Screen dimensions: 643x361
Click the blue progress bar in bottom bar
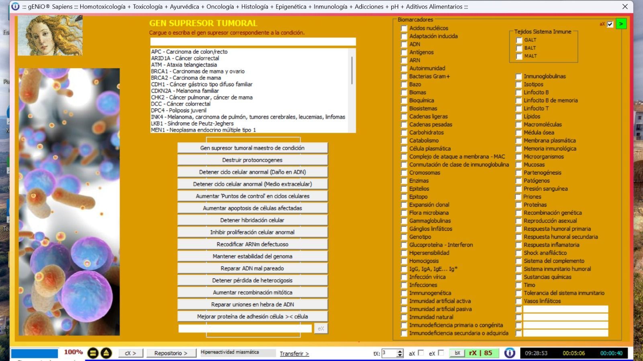34,353
